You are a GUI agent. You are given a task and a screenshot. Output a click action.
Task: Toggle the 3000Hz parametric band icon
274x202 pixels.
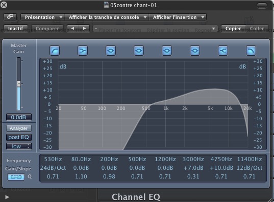195,51
